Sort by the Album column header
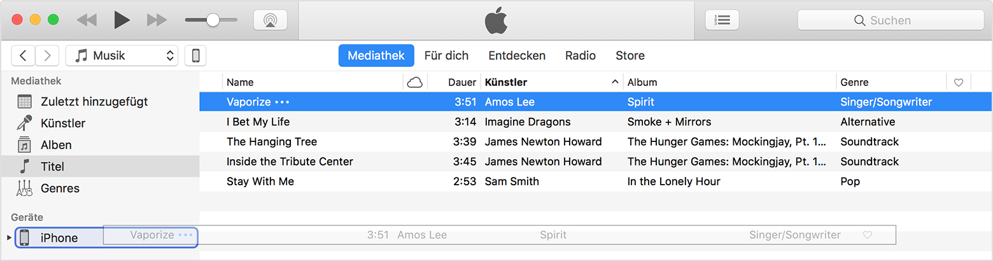 click(729, 82)
